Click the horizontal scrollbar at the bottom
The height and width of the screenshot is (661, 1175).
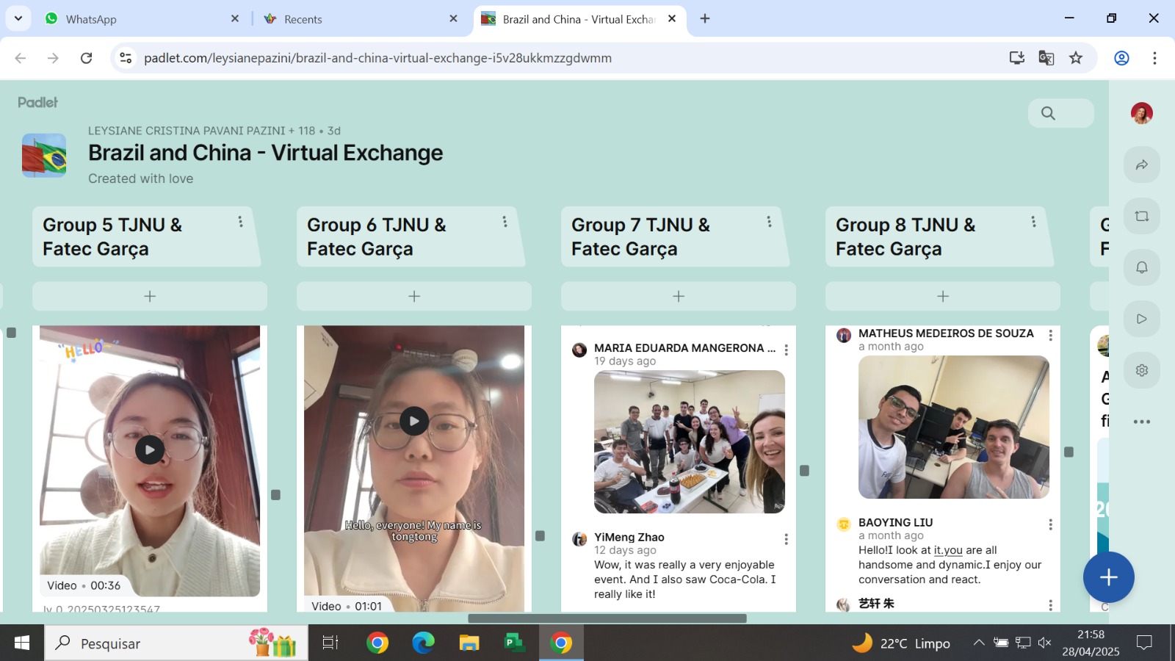607,618
